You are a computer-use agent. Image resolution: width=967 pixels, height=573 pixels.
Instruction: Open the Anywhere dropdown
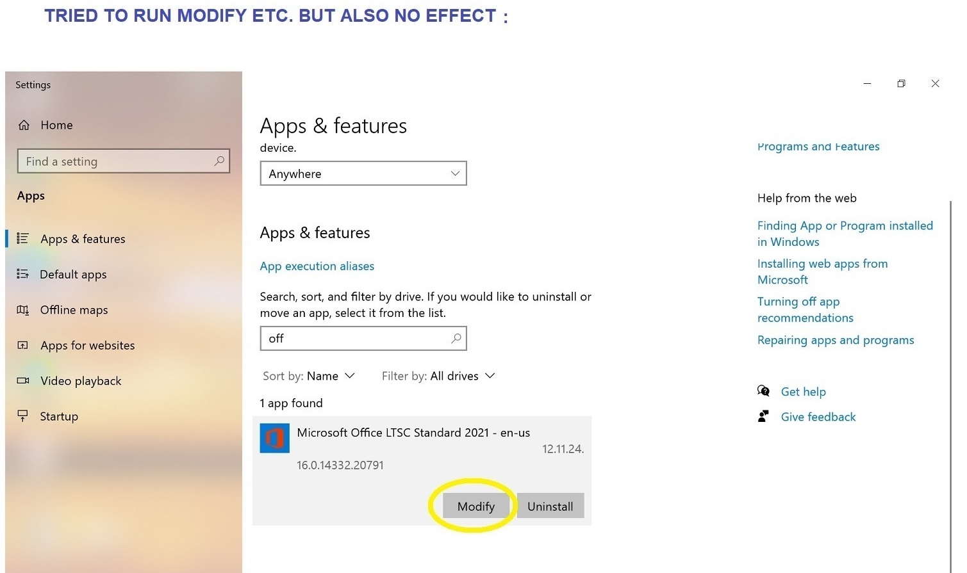point(363,174)
